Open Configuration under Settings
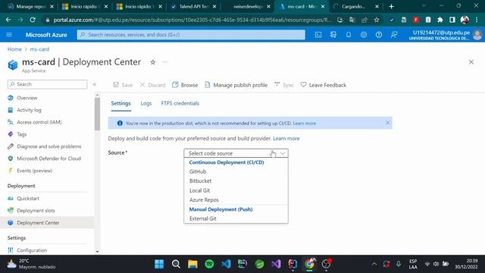485x273 pixels. [32, 250]
